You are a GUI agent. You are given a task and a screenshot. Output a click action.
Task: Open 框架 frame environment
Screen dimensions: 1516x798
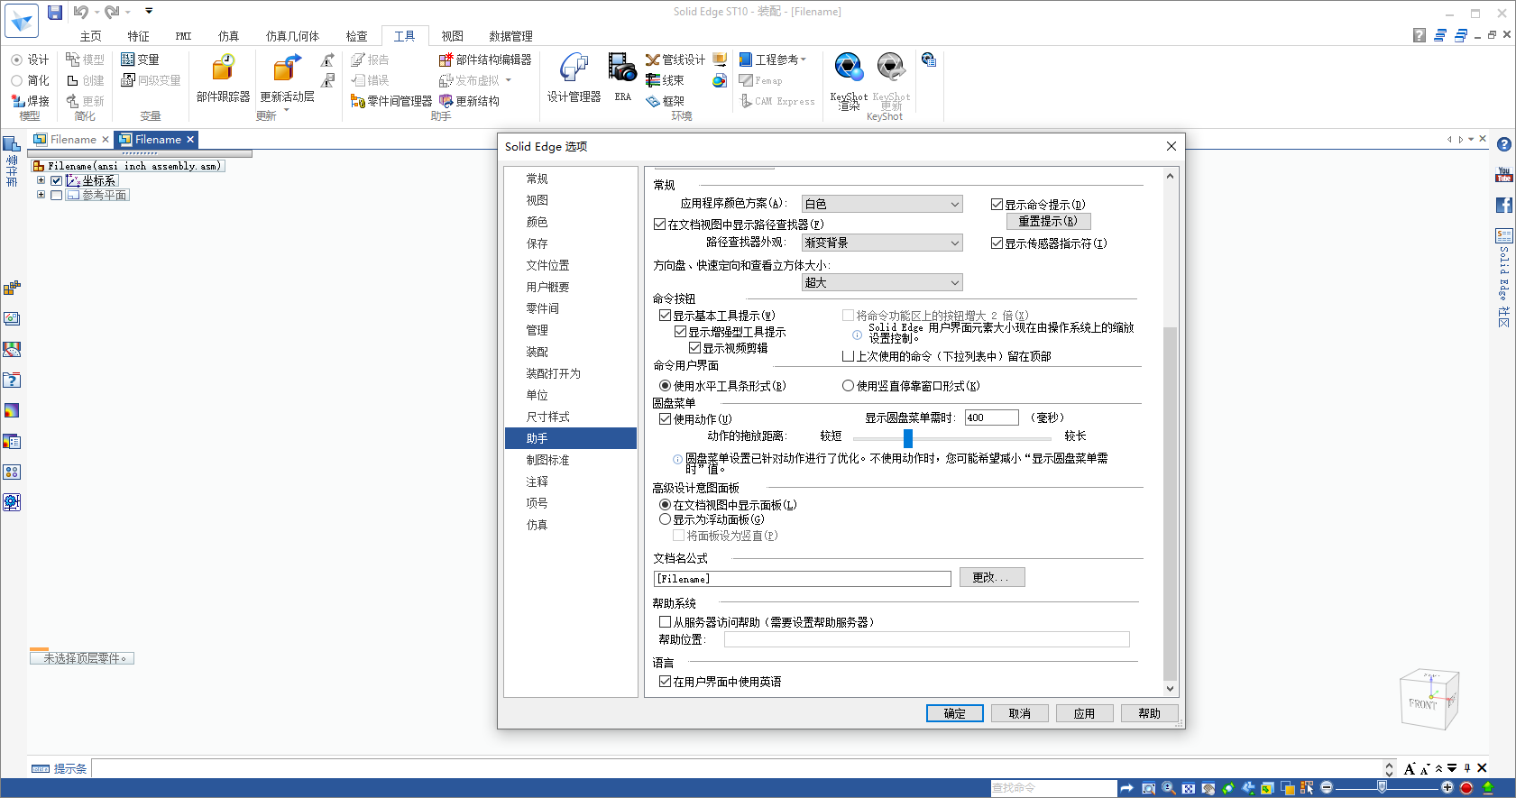pos(665,101)
